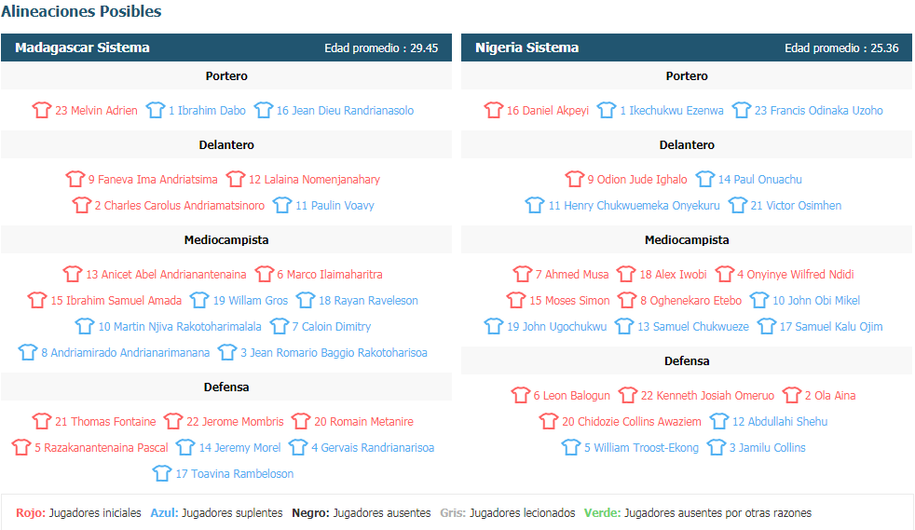Click Defensa section heading under Madagascar
This screenshot has height=530, width=915.
226,387
